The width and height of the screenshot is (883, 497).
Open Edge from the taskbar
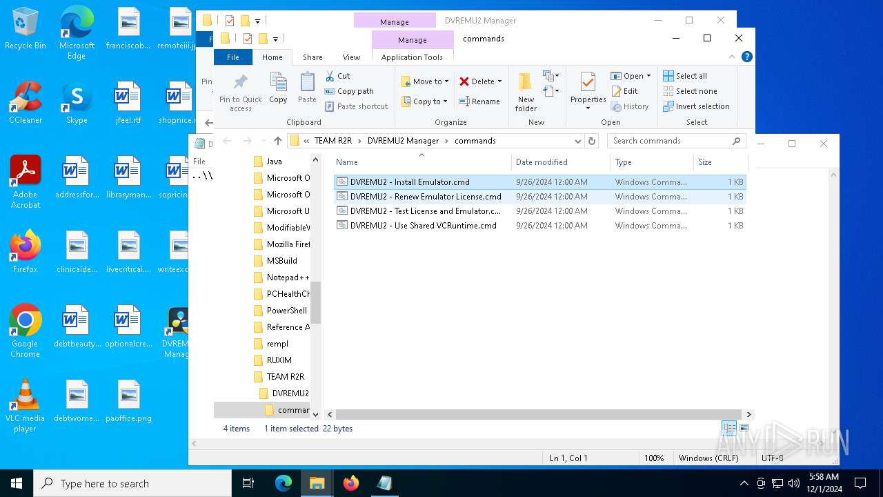[284, 483]
